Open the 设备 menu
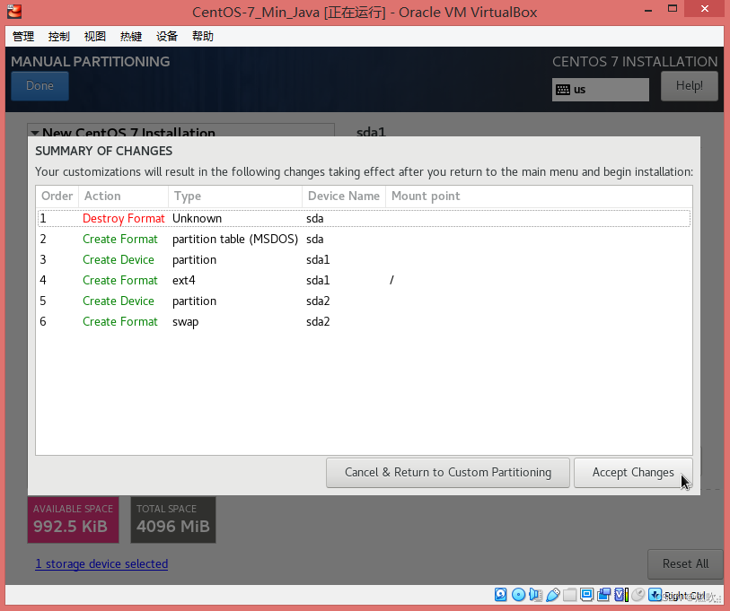This screenshot has width=730, height=611. tap(167, 36)
